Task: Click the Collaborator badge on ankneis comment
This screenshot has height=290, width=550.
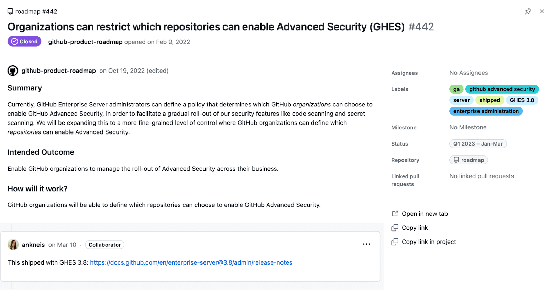Action: [104, 245]
